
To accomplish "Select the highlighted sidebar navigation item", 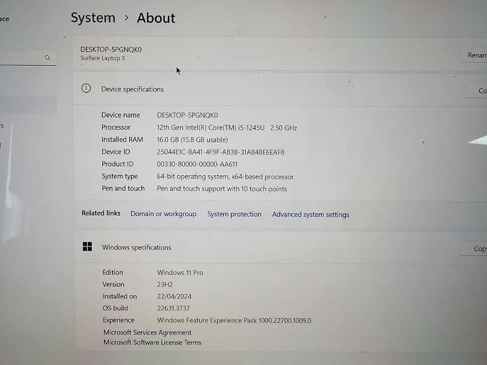I will point(27,105).
